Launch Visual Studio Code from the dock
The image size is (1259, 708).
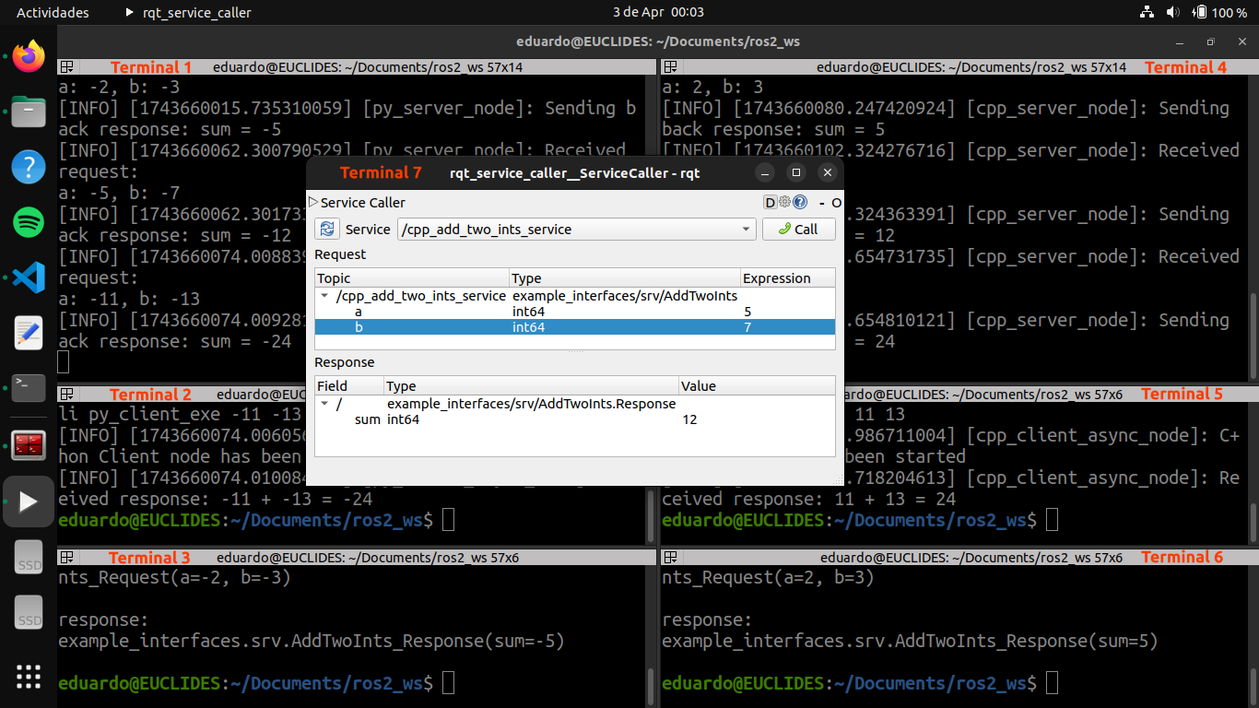point(29,277)
